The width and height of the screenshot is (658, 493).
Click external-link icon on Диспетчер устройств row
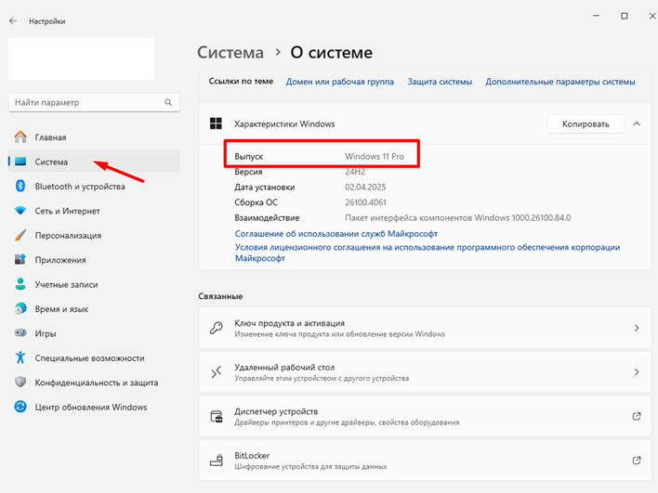[637, 416]
